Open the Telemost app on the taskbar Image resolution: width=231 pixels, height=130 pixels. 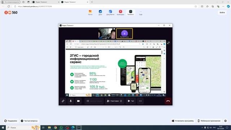[79, 127]
